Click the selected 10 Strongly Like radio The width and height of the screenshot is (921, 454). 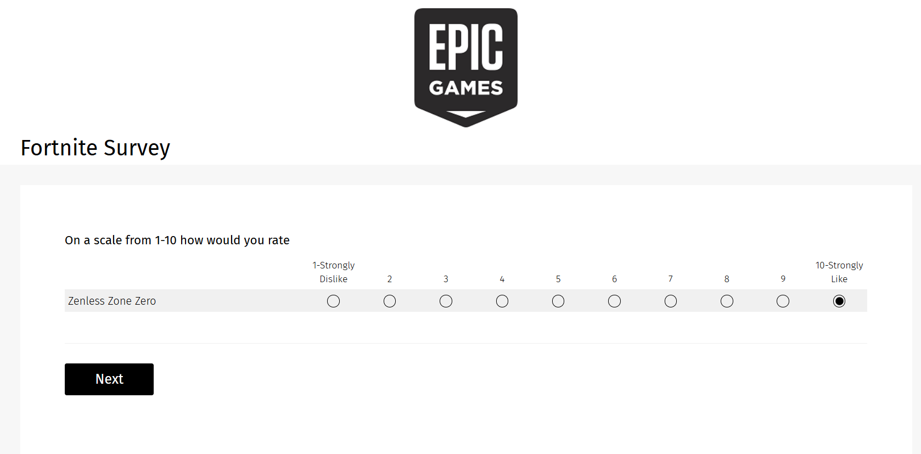(x=839, y=301)
